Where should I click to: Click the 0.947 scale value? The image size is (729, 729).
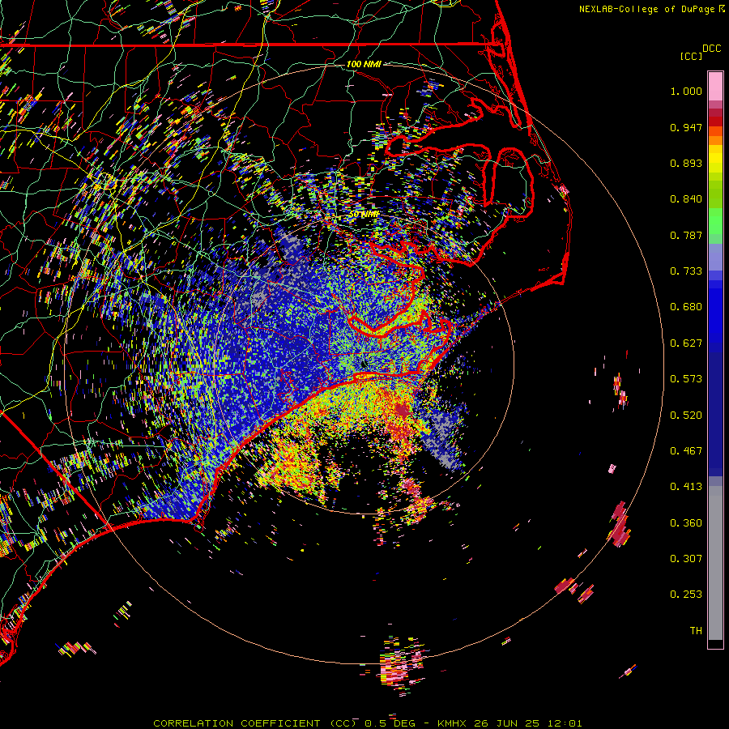686,127
